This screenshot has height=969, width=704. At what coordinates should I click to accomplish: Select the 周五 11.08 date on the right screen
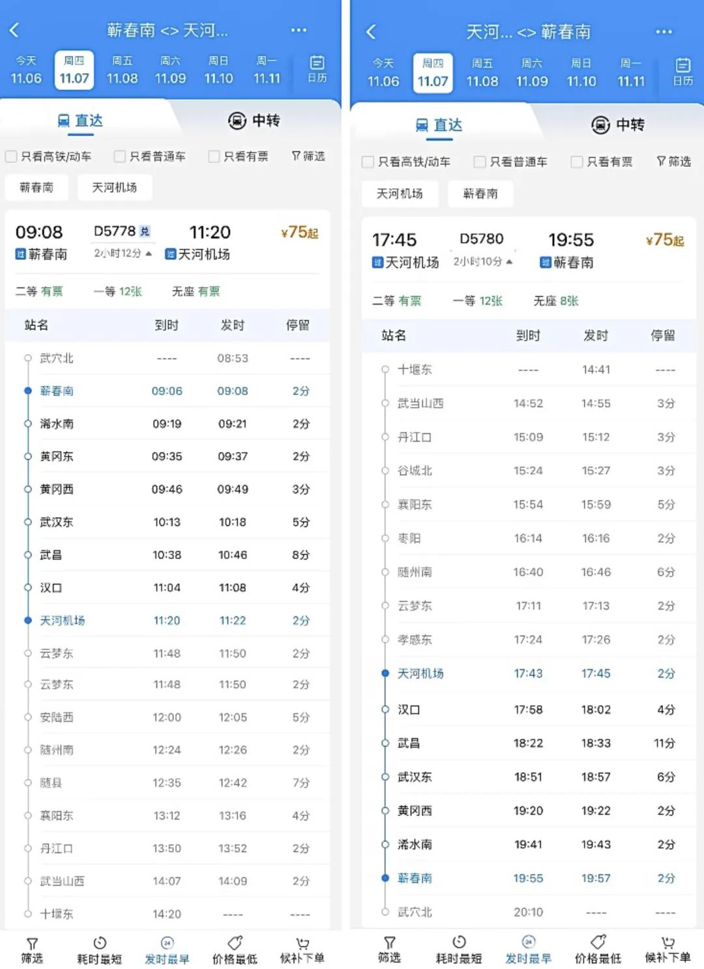(482, 72)
